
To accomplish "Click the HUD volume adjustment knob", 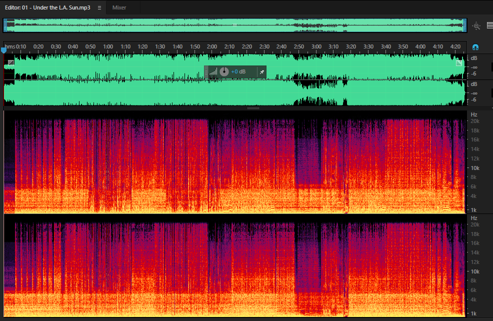I will (x=224, y=71).
